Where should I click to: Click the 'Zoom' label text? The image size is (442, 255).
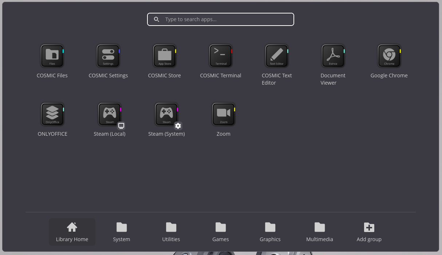tap(224, 134)
